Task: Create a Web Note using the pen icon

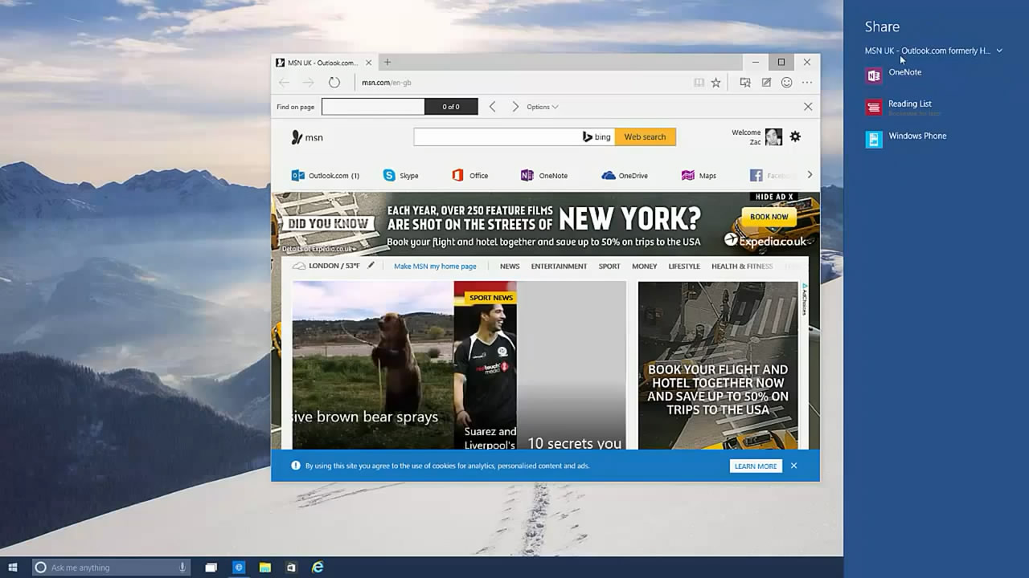Action: (765, 83)
